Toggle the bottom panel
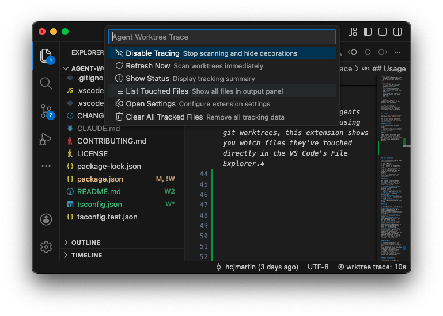The height and width of the screenshot is (316, 443). click(x=383, y=32)
